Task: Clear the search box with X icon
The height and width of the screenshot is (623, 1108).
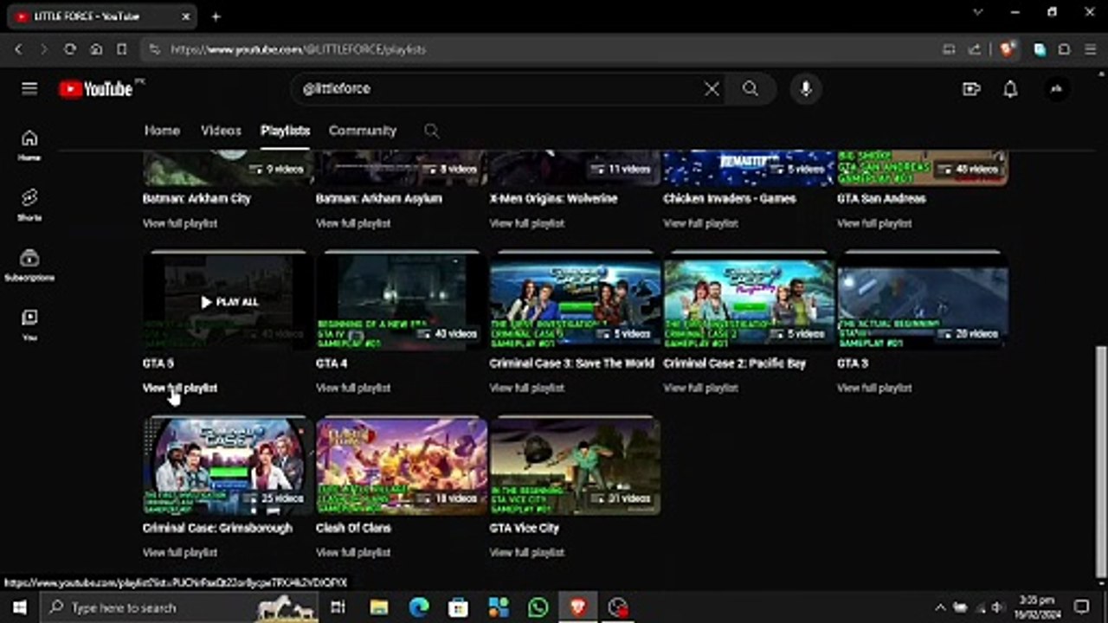Action: [x=712, y=88]
